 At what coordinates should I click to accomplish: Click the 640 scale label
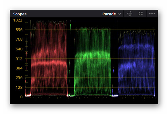[19, 49]
